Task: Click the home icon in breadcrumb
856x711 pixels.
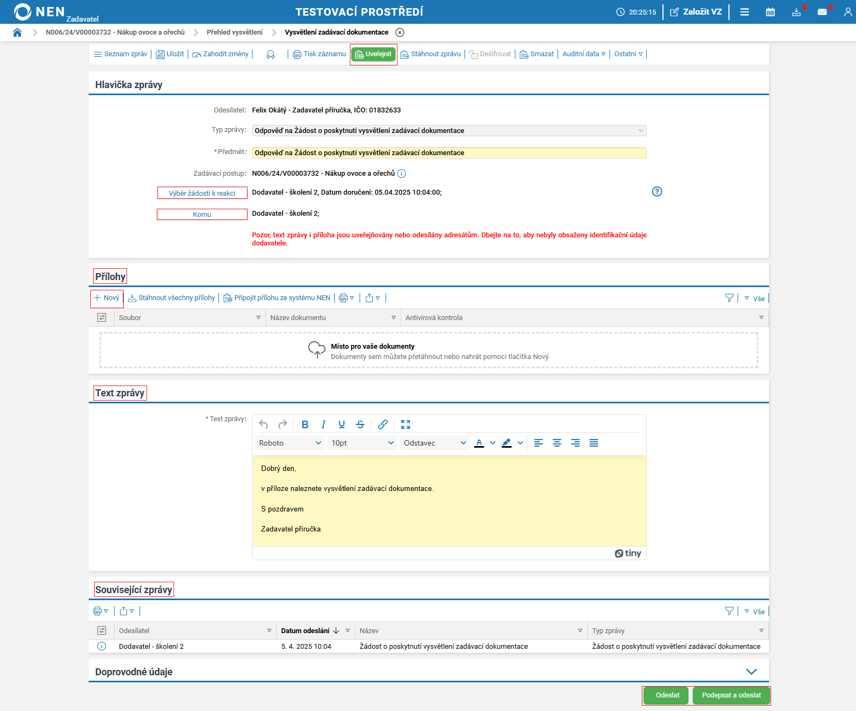Action: click(17, 32)
